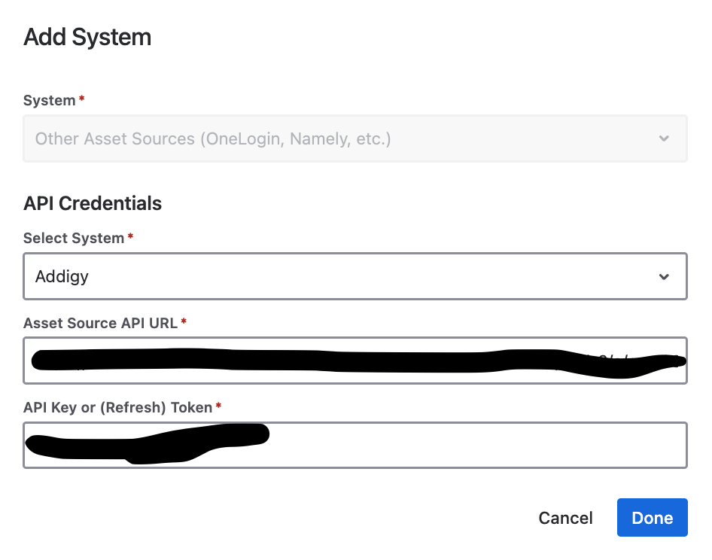Image resolution: width=712 pixels, height=560 pixels.
Task: Focus the Asset Source API URL field
Action: pos(355,361)
